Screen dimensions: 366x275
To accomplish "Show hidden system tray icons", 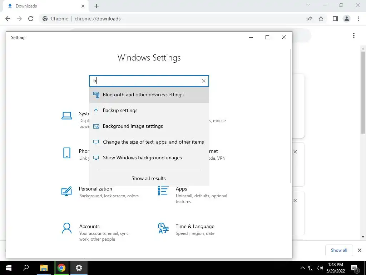I will pos(302,268).
